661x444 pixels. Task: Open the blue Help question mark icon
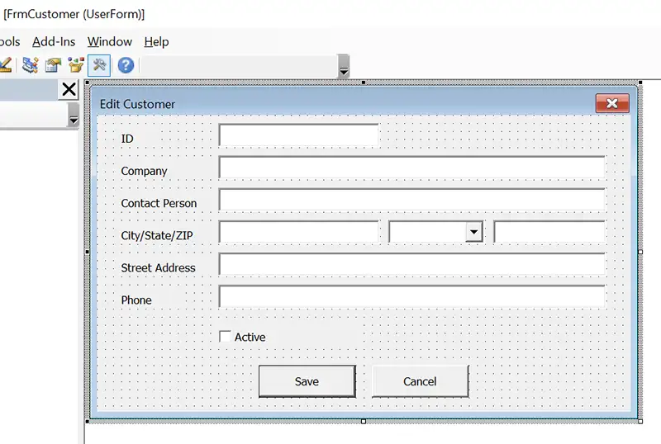tap(126, 65)
